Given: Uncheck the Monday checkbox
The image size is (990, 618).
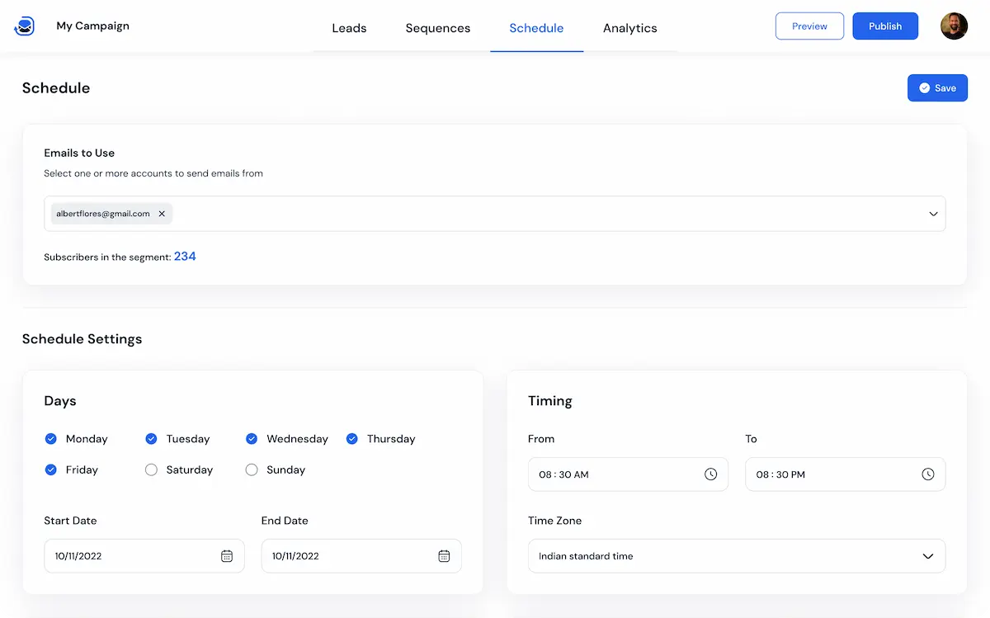Looking at the screenshot, I should [x=51, y=439].
